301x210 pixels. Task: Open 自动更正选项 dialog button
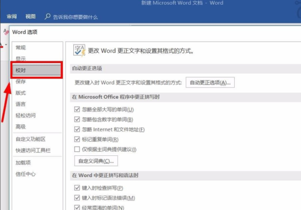(210, 83)
